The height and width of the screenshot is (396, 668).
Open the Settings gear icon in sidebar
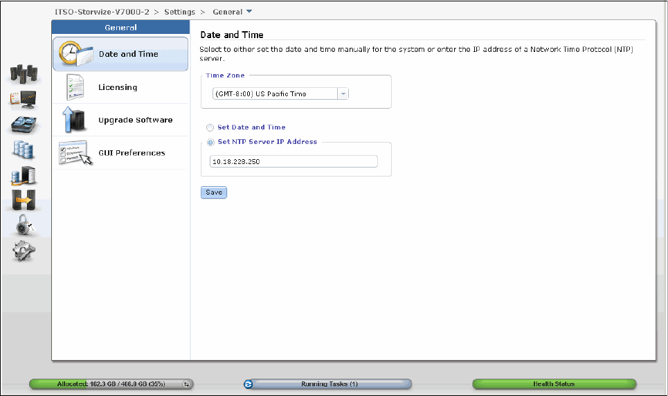pyautogui.click(x=23, y=251)
